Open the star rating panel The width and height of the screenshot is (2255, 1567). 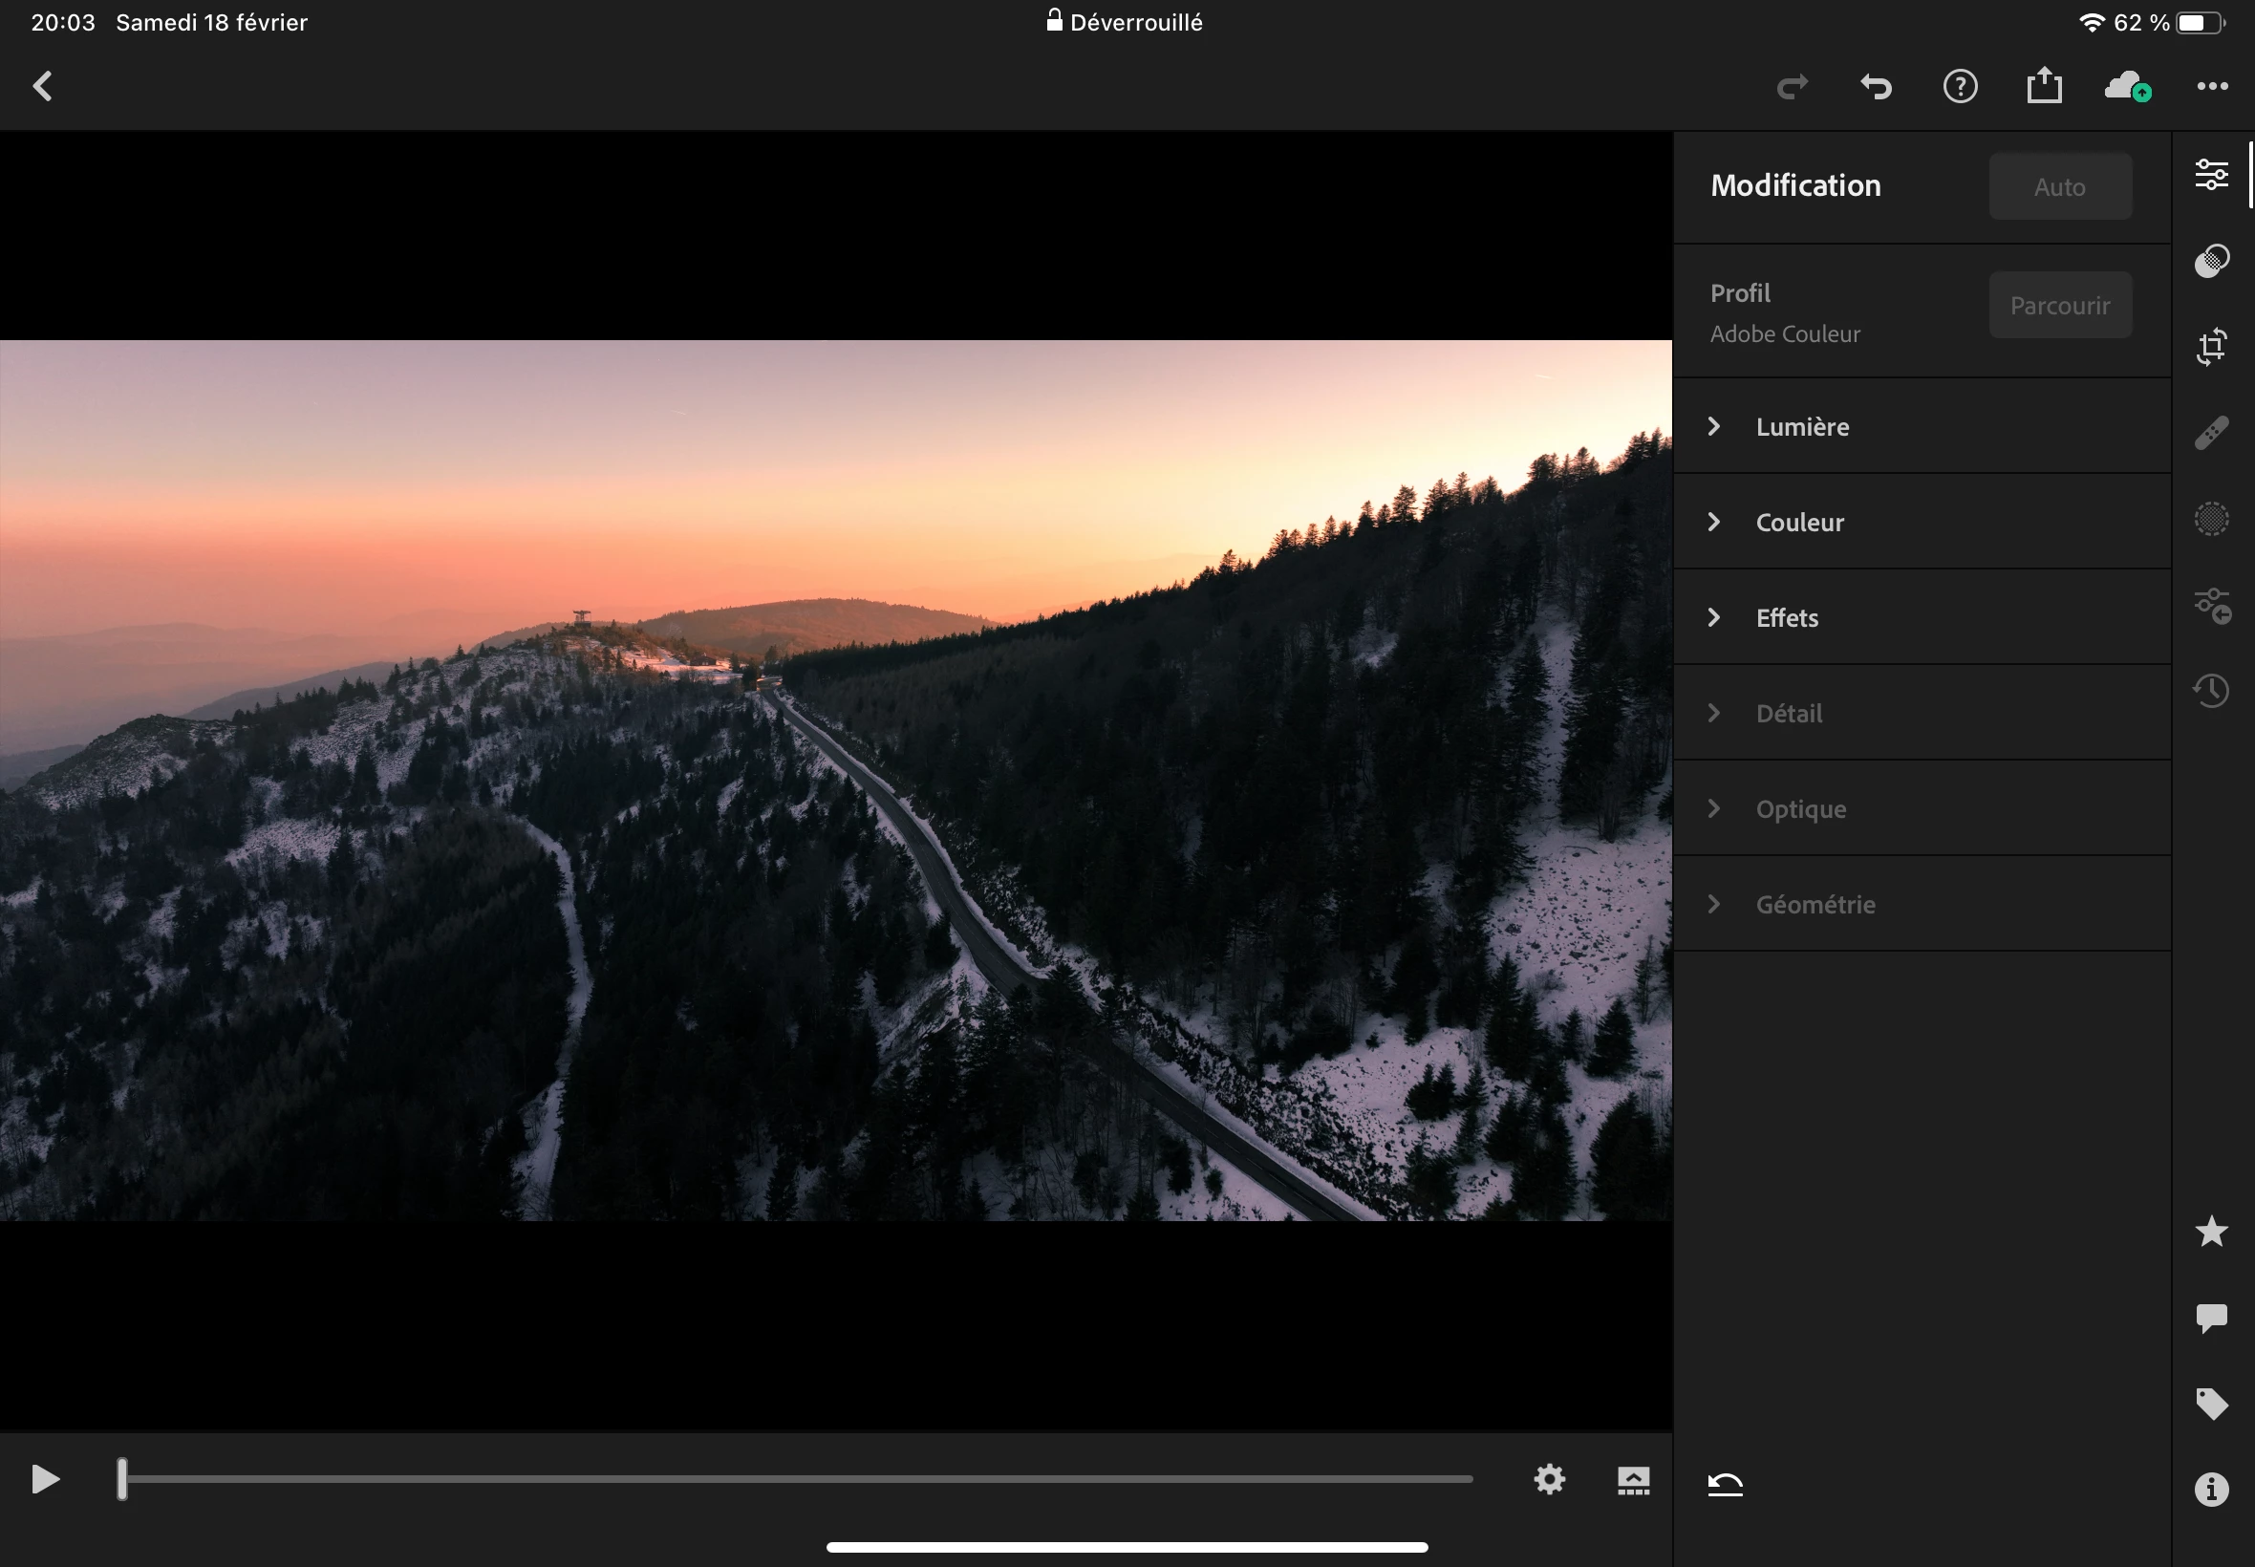tap(2211, 1232)
